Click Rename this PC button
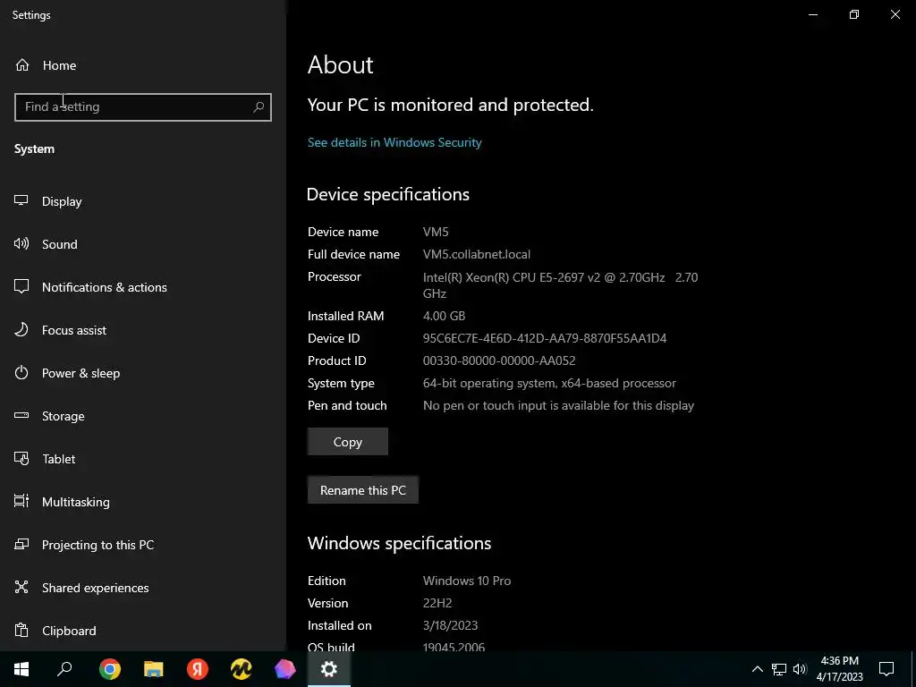Screen dimensions: 916x687 (363, 490)
